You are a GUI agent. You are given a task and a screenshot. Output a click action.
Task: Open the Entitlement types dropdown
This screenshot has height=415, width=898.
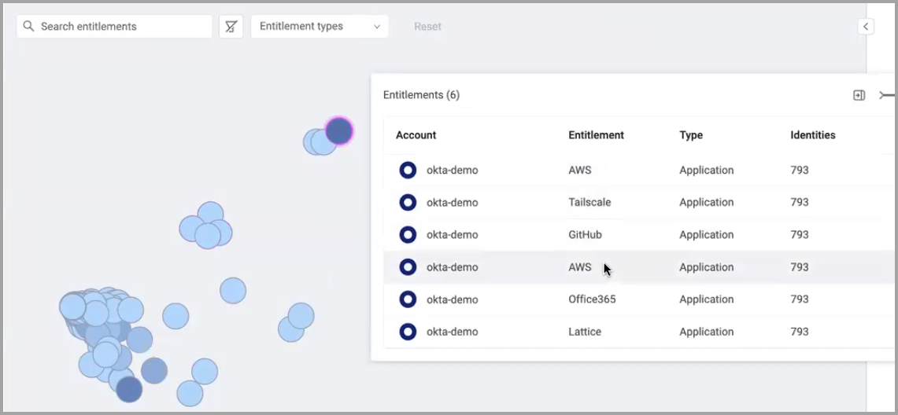[x=320, y=26]
